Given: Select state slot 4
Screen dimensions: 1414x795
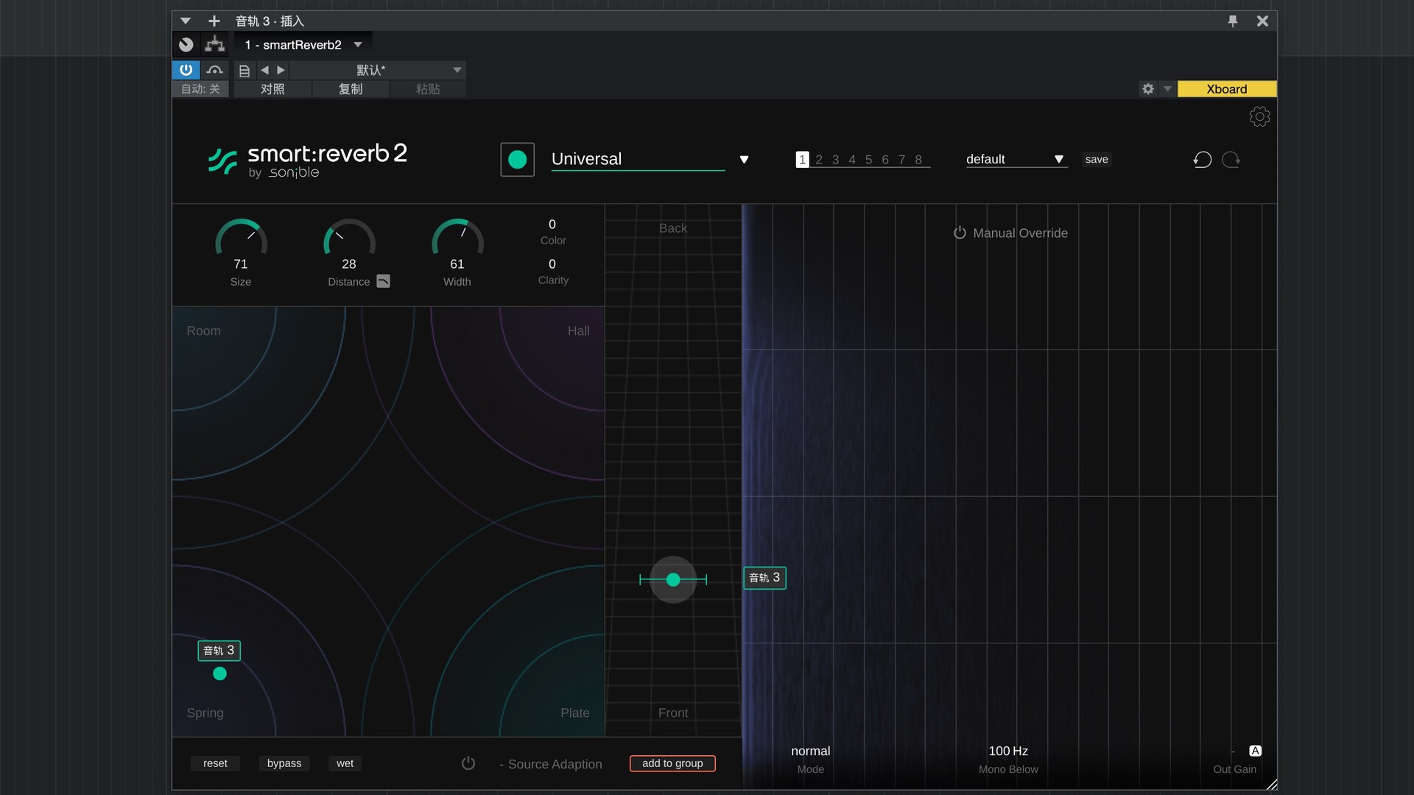Looking at the screenshot, I should pyautogui.click(x=852, y=160).
